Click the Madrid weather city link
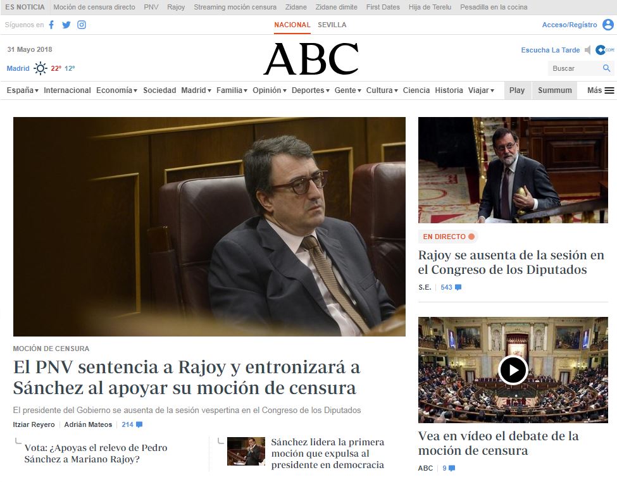Viewport: 617px width, 482px height. (x=18, y=68)
